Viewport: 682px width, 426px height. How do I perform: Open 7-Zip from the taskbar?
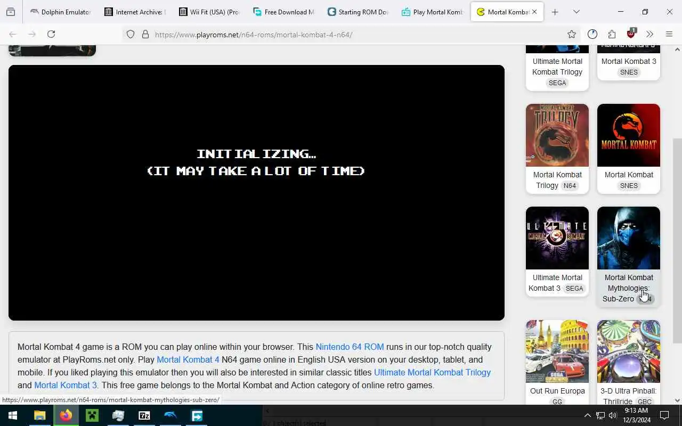click(x=144, y=415)
